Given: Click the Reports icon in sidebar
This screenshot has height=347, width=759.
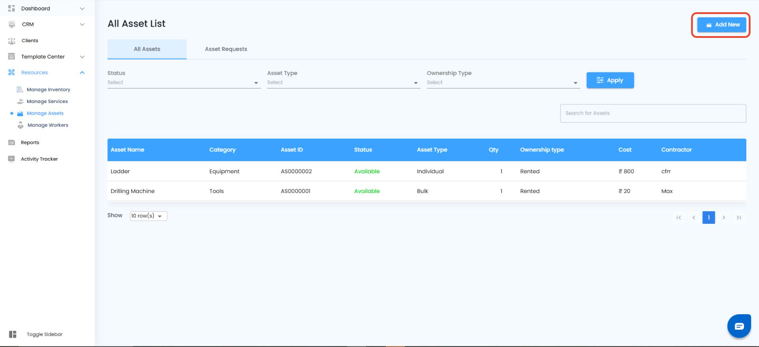Looking at the screenshot, I should (12, 142).
